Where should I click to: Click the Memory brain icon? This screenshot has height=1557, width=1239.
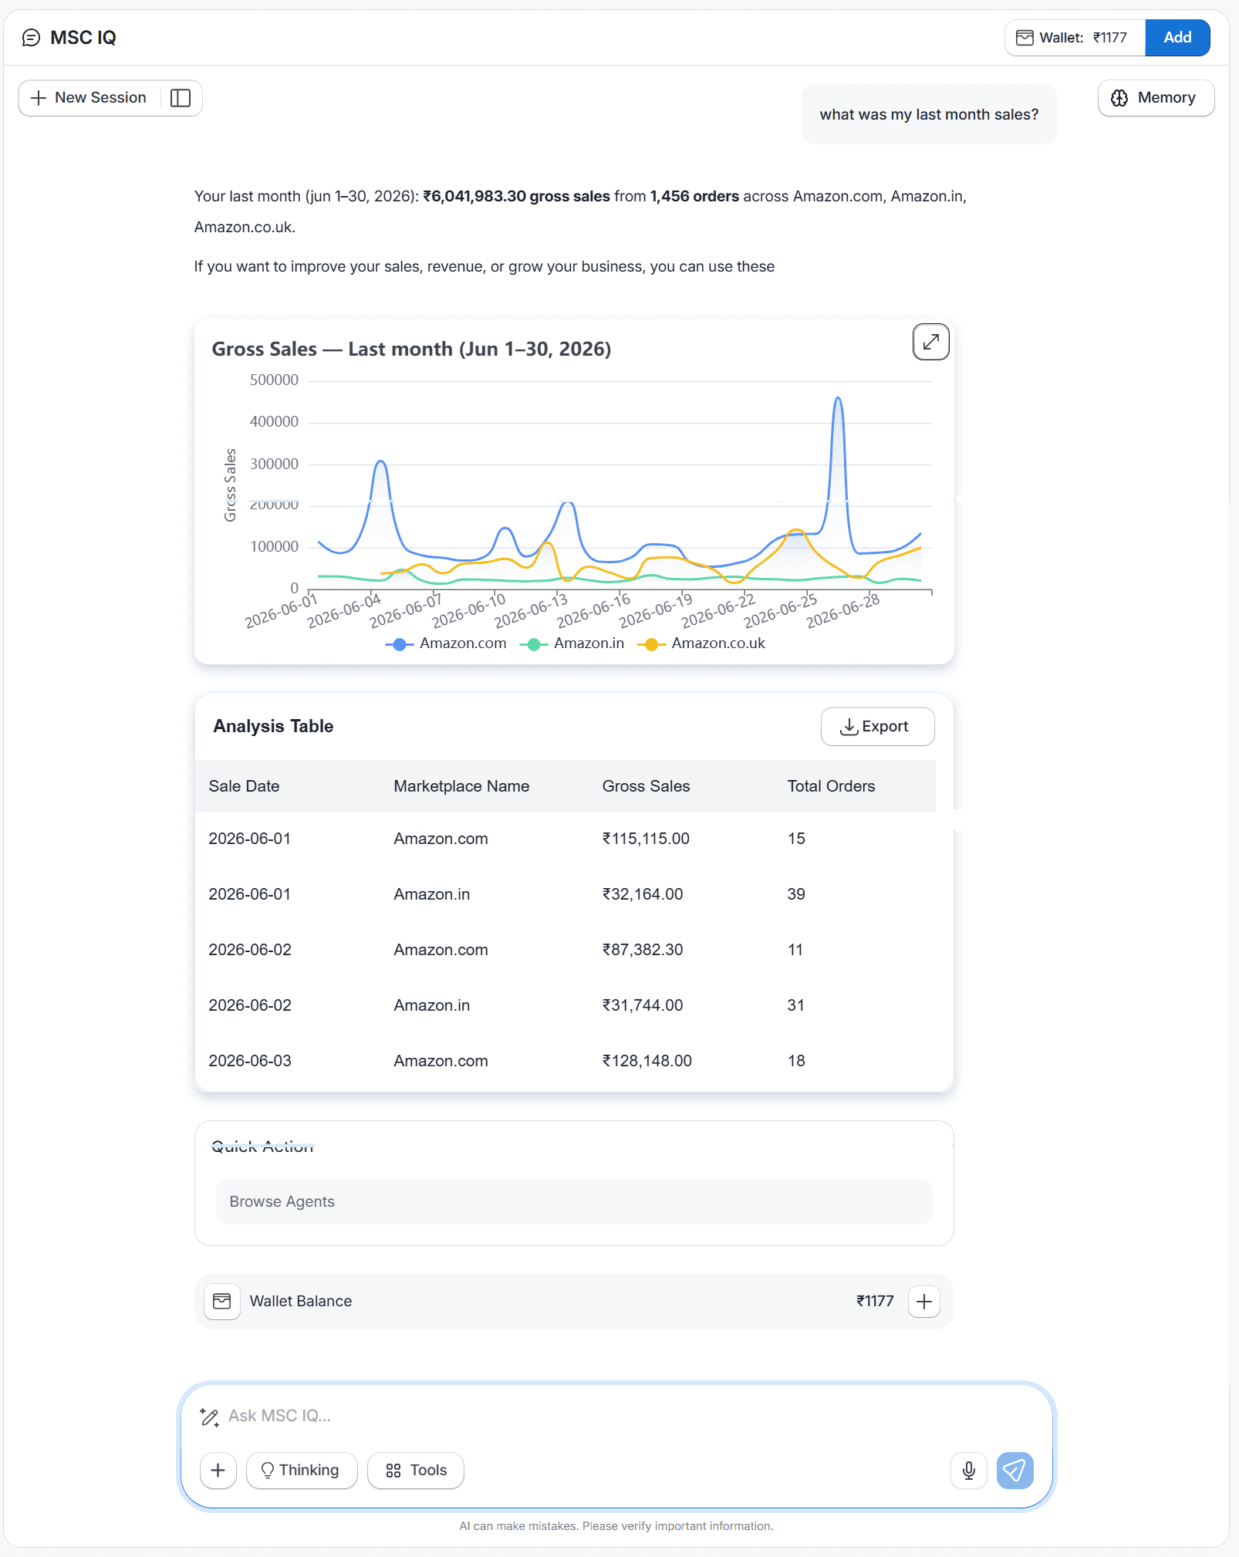click(1119, 98)
